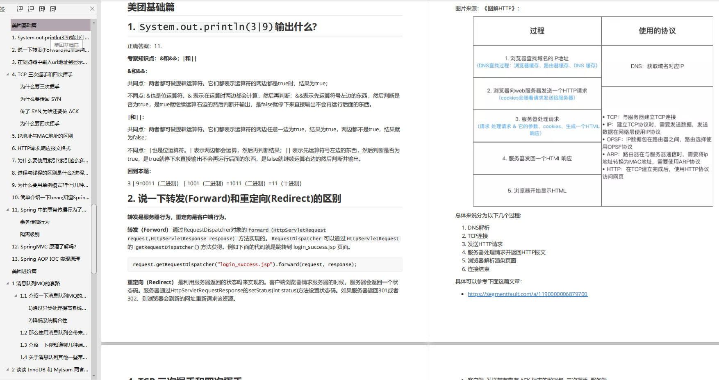Click the delete bookmark icon
The image size is (719, 380).
[x=53, y=9]
